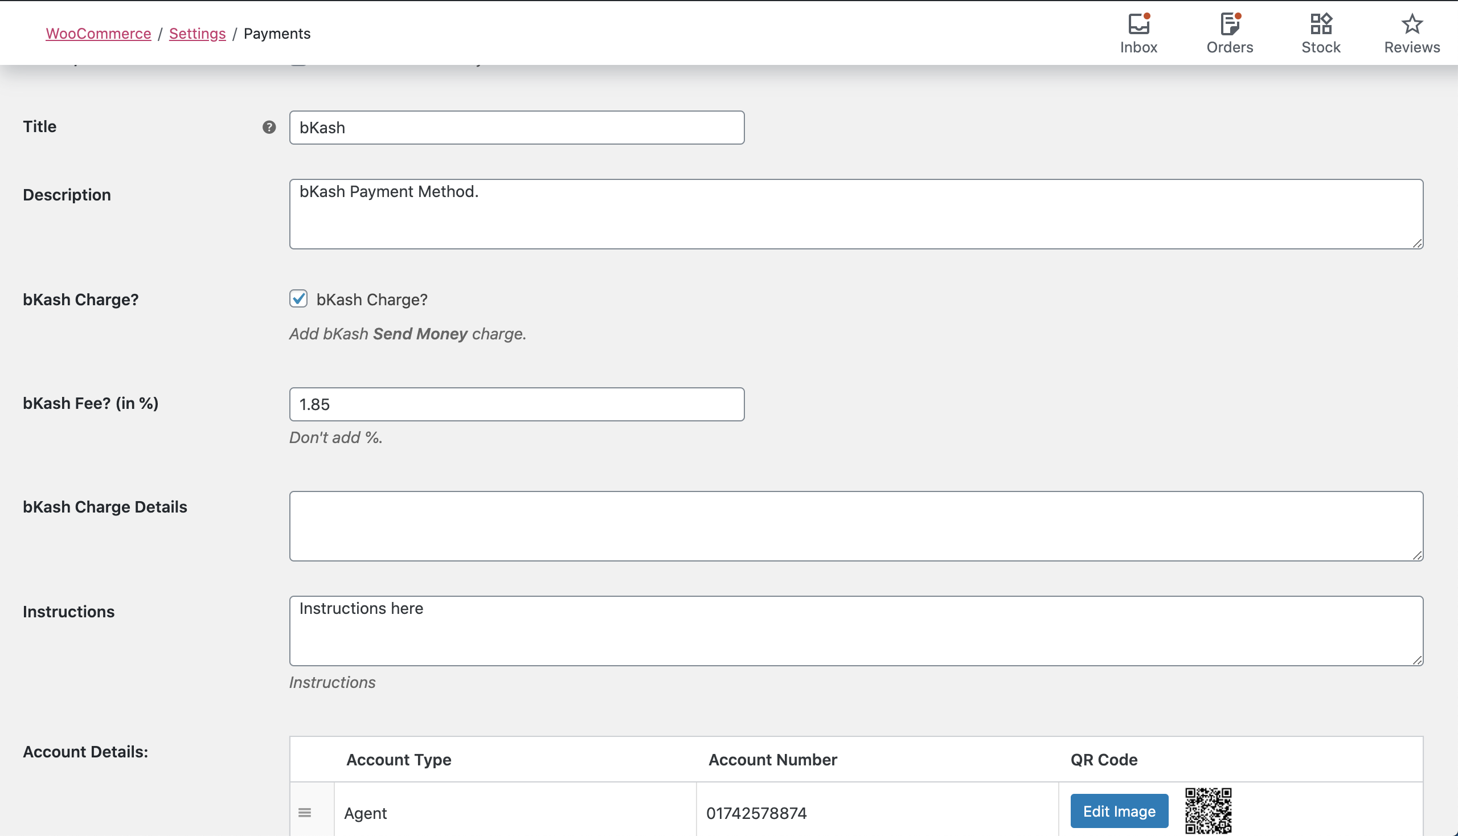Image resolution: width=1458 pixels, height=836 pixels.
Task: Edit the Instructions here textarea
Action: coord(855,630)
